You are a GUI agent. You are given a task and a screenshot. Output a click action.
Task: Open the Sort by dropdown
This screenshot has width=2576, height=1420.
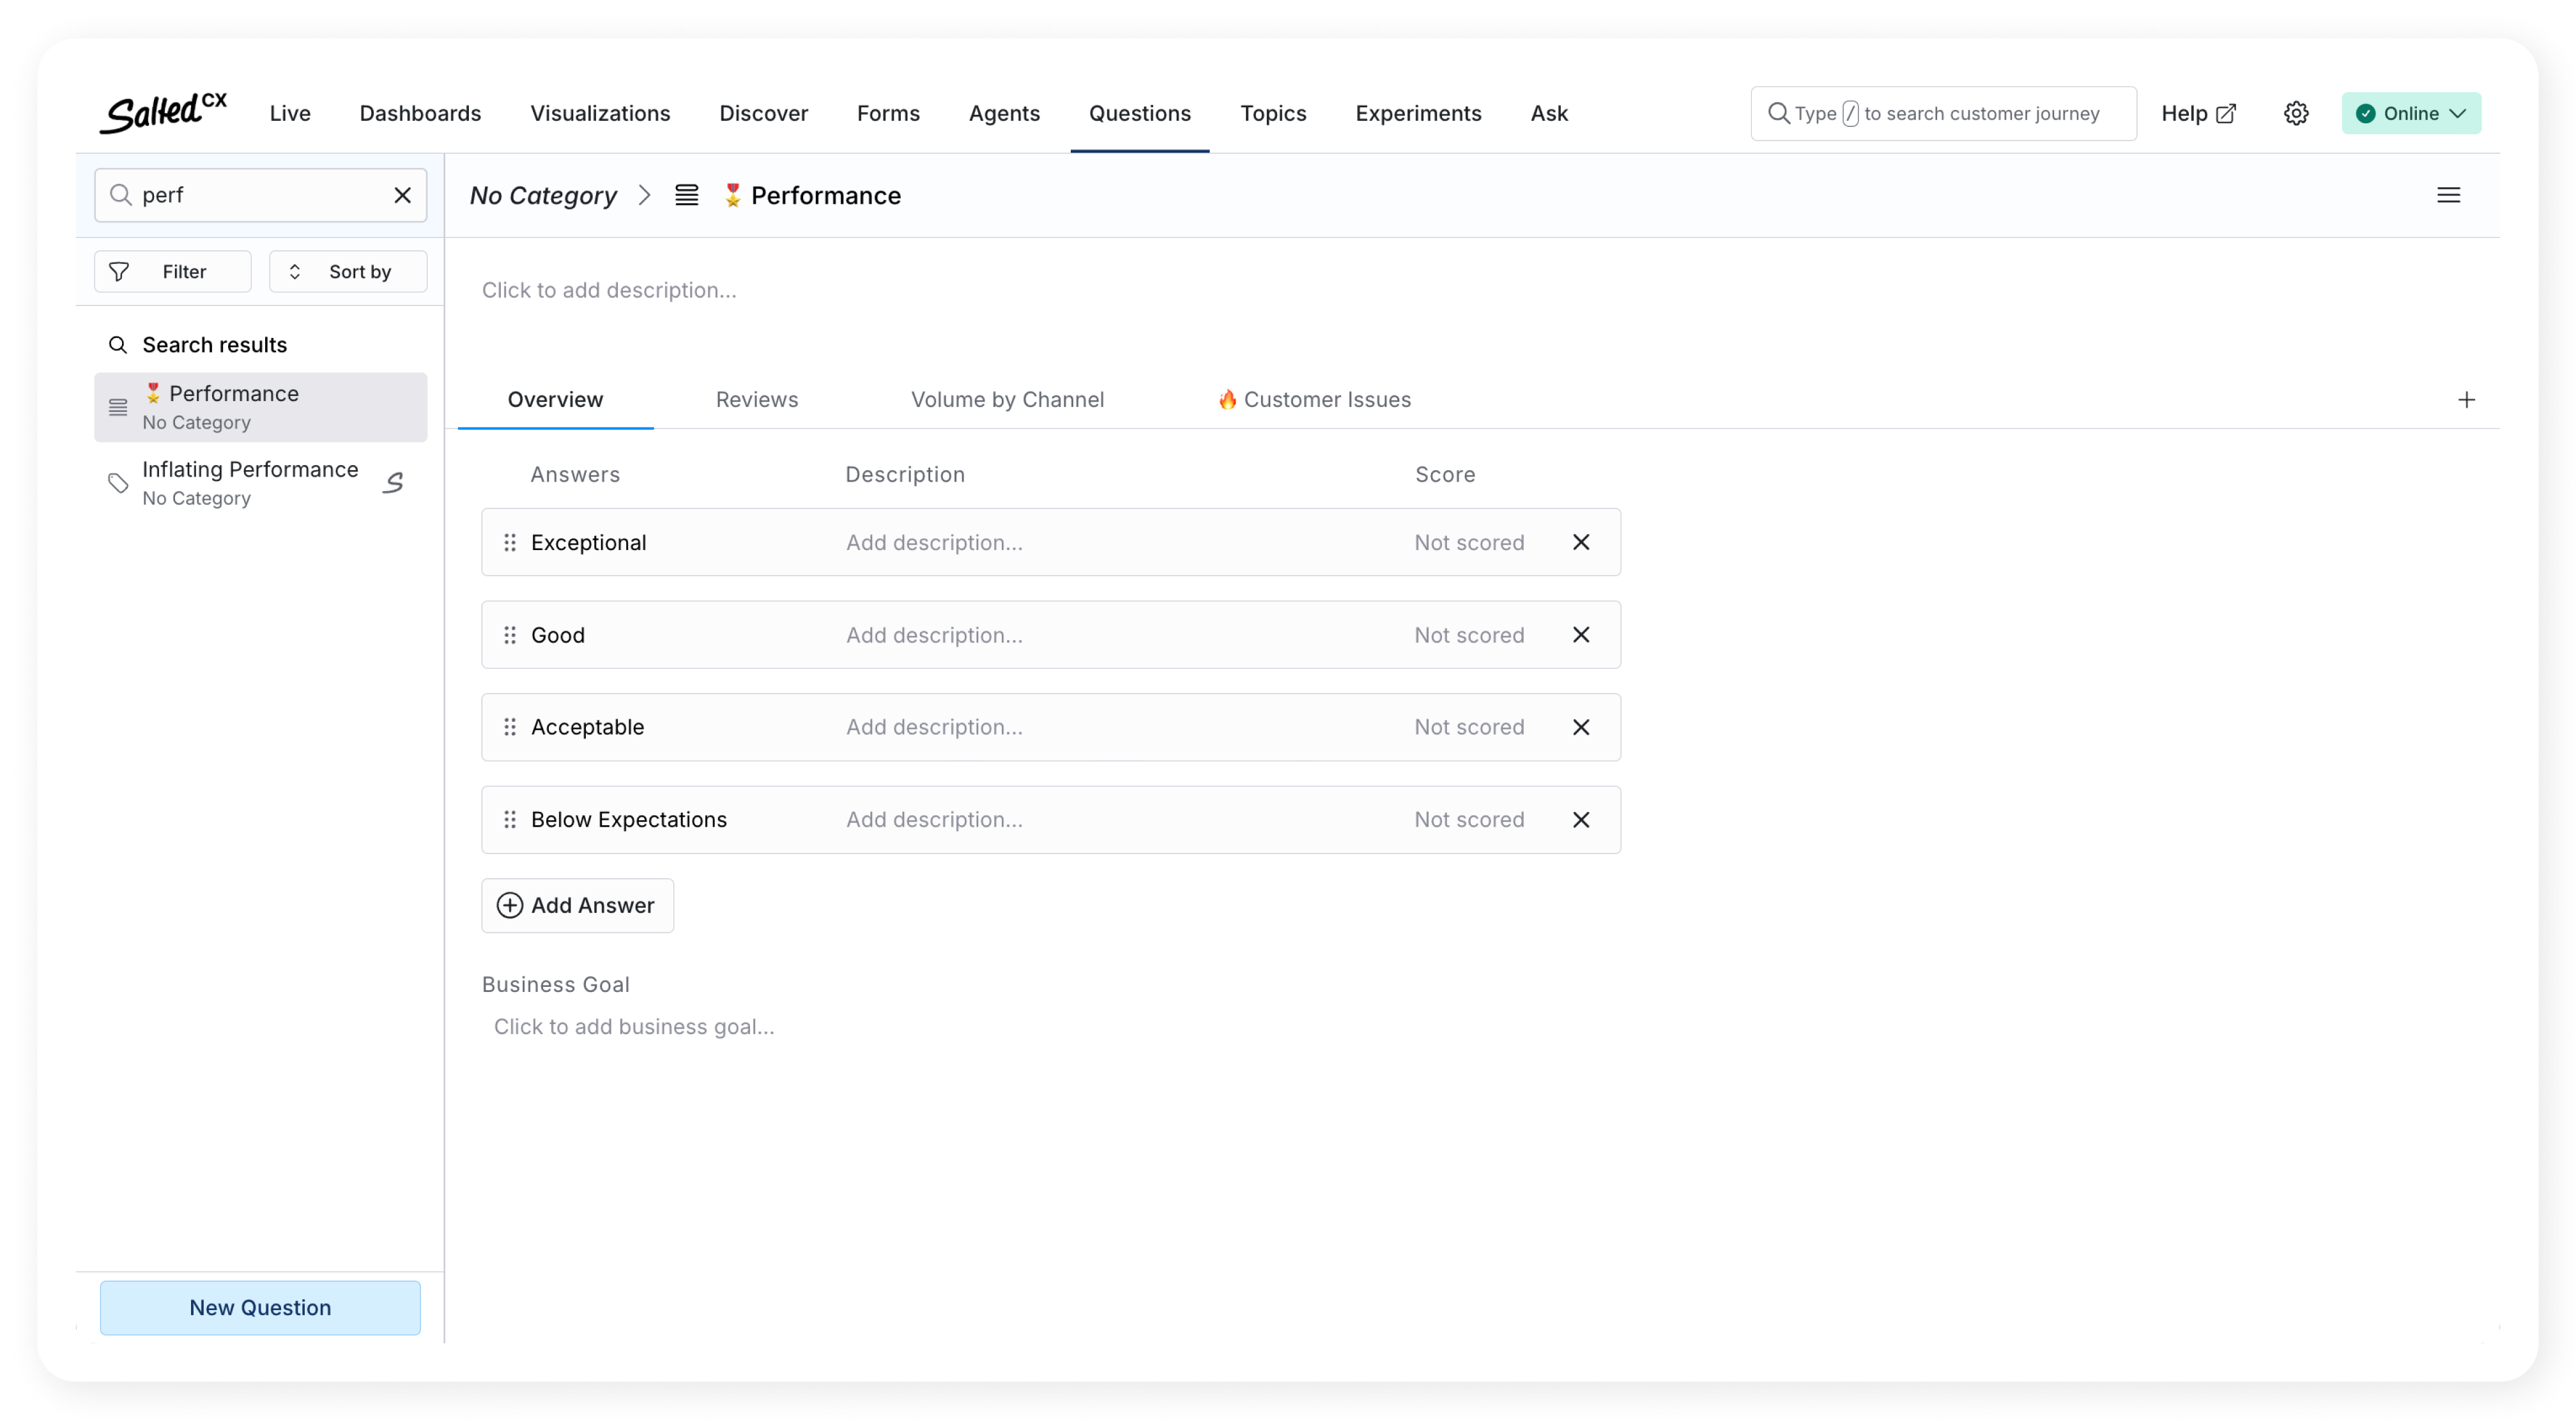click(347, 272)
